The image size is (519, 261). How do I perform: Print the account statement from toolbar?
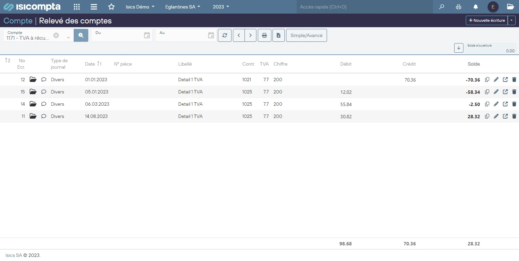pos(265,35)
